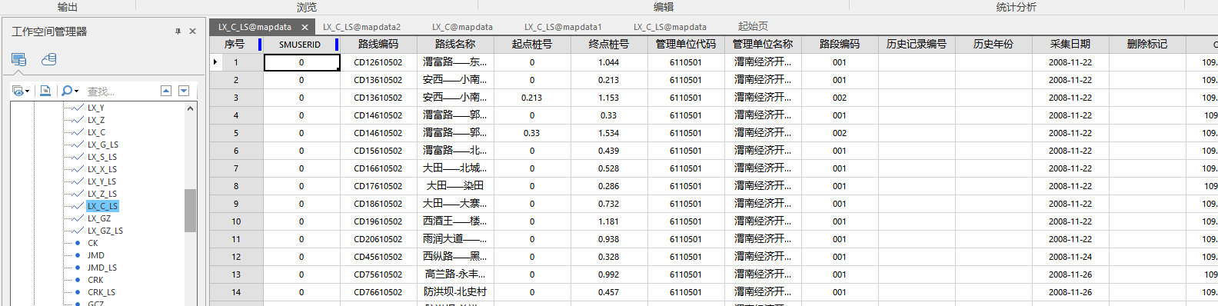Click 0.33 start stake cell in row 5

point(532,133)
